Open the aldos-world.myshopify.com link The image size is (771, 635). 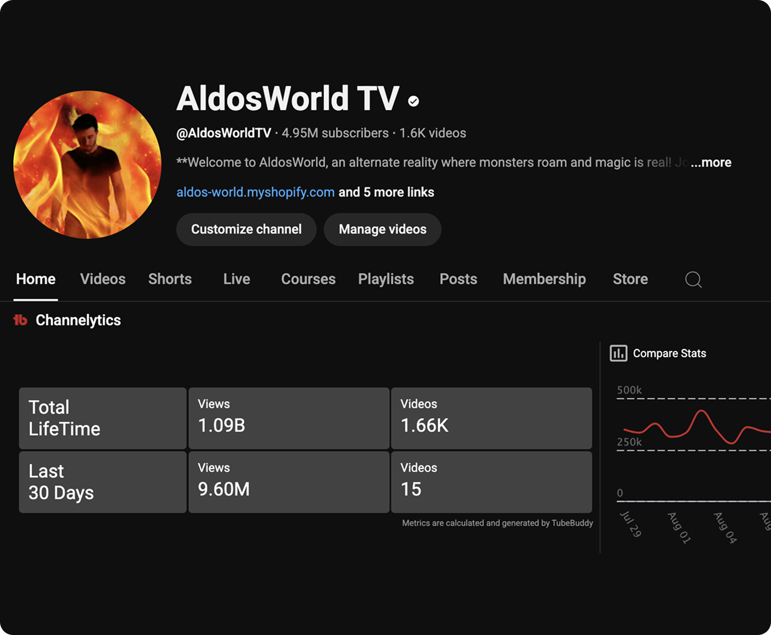click(255, 192)
